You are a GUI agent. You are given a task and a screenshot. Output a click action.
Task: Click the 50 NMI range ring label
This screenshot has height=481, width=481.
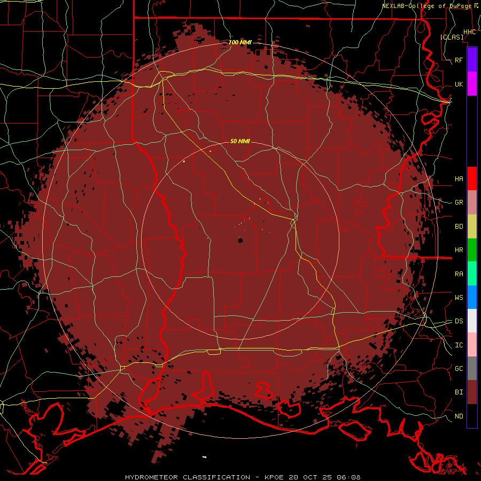point(240,141)
